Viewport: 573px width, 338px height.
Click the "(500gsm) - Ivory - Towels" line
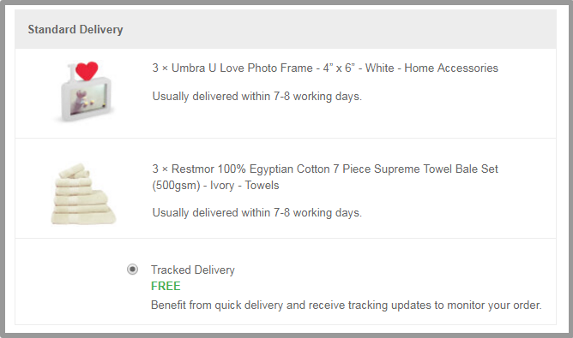215,185
